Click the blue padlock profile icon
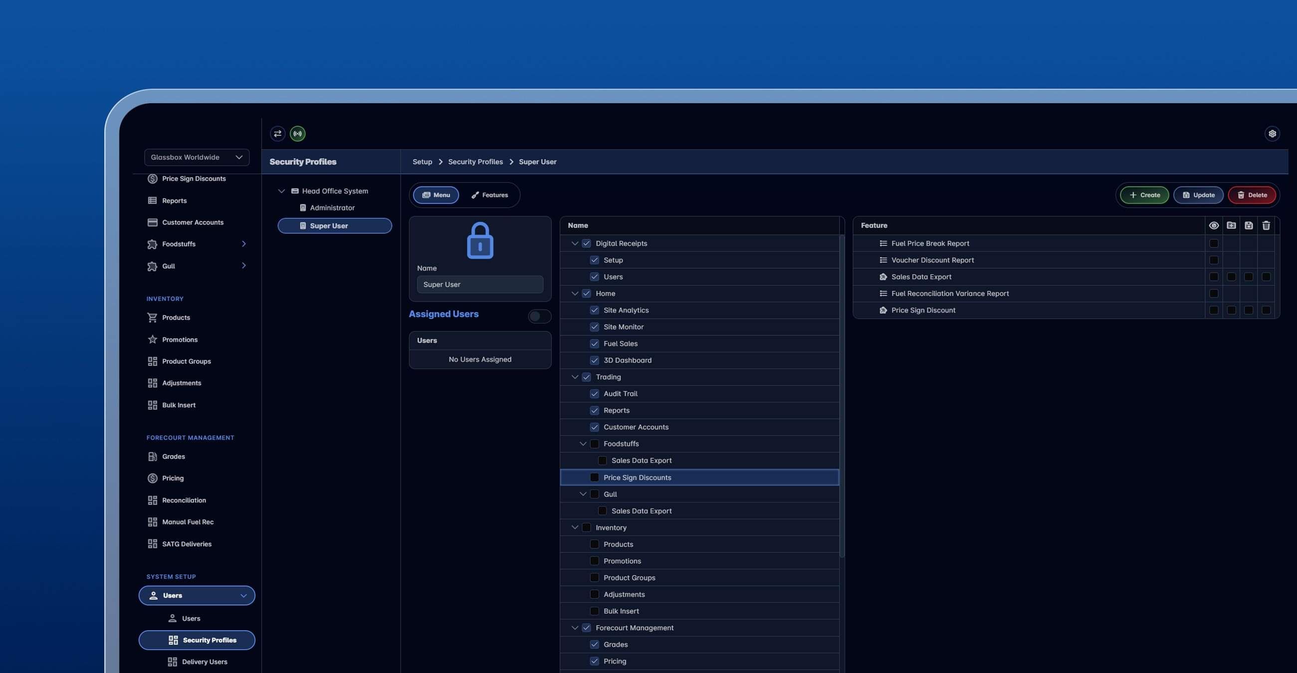 click(480, 240)
